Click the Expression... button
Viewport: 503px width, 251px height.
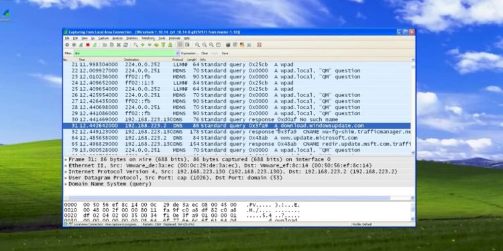pos(190,53)
